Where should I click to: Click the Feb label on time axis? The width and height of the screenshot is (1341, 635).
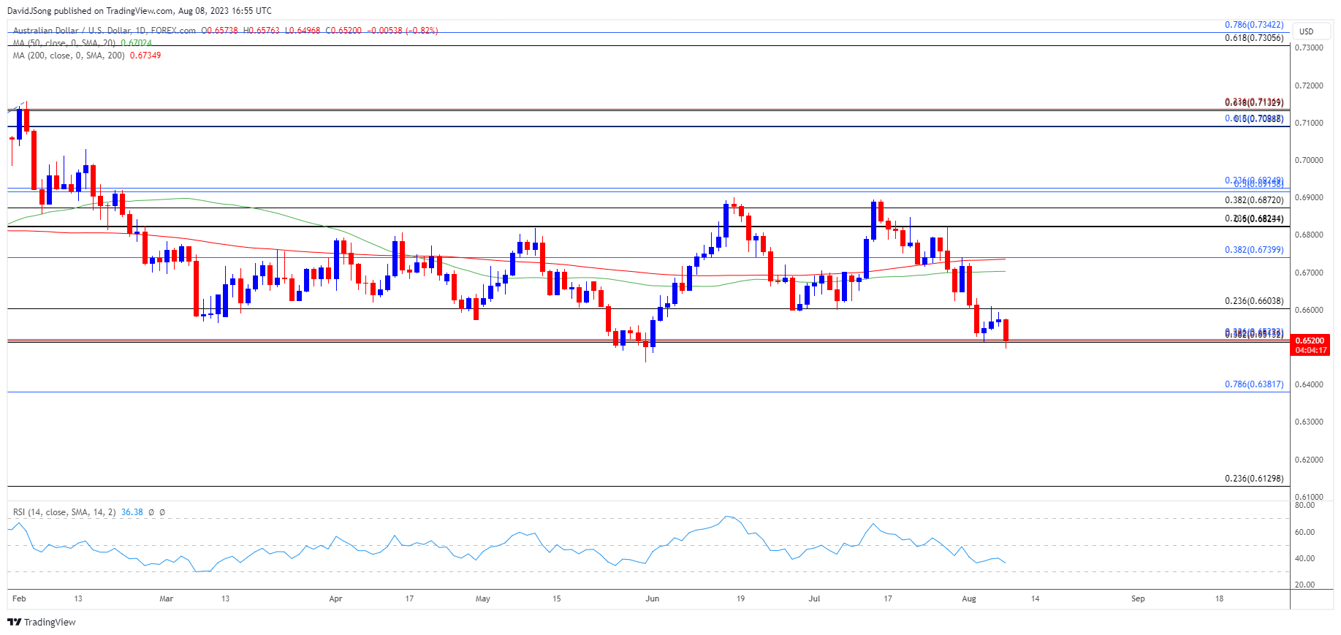point(19,598)
